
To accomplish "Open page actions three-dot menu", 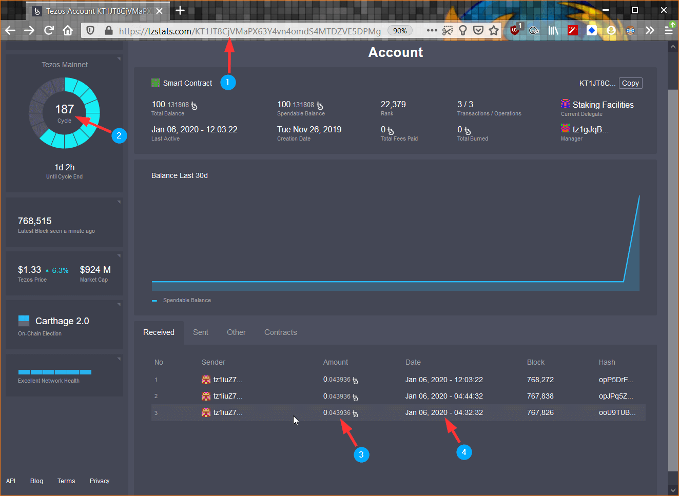I will pyautogui.click(x=432, y=31).
